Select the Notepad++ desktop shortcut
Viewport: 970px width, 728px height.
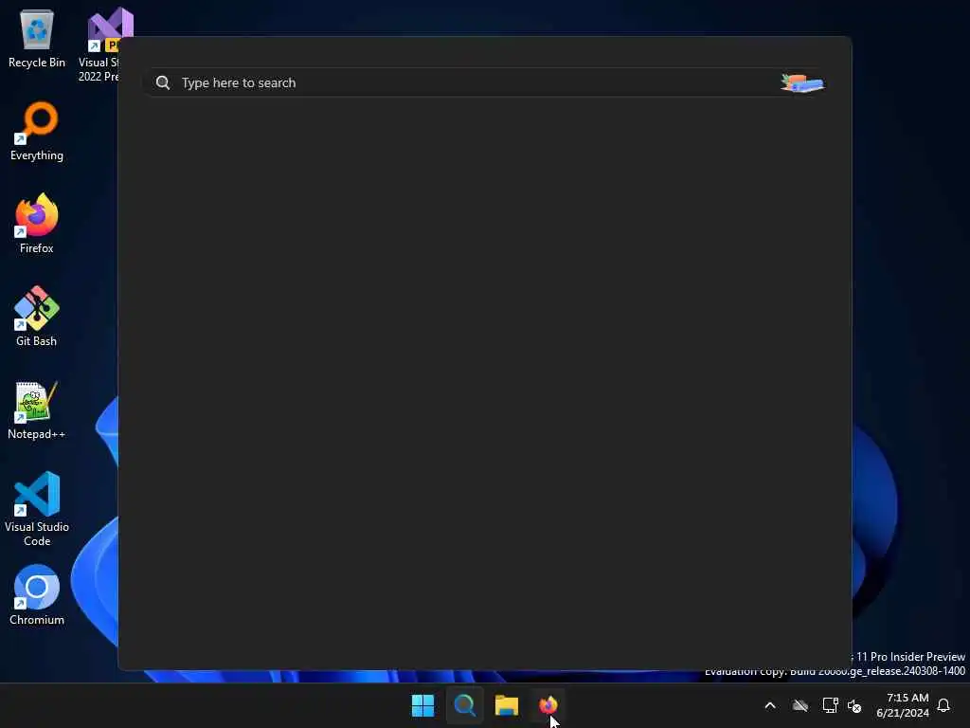pos(37,409)
